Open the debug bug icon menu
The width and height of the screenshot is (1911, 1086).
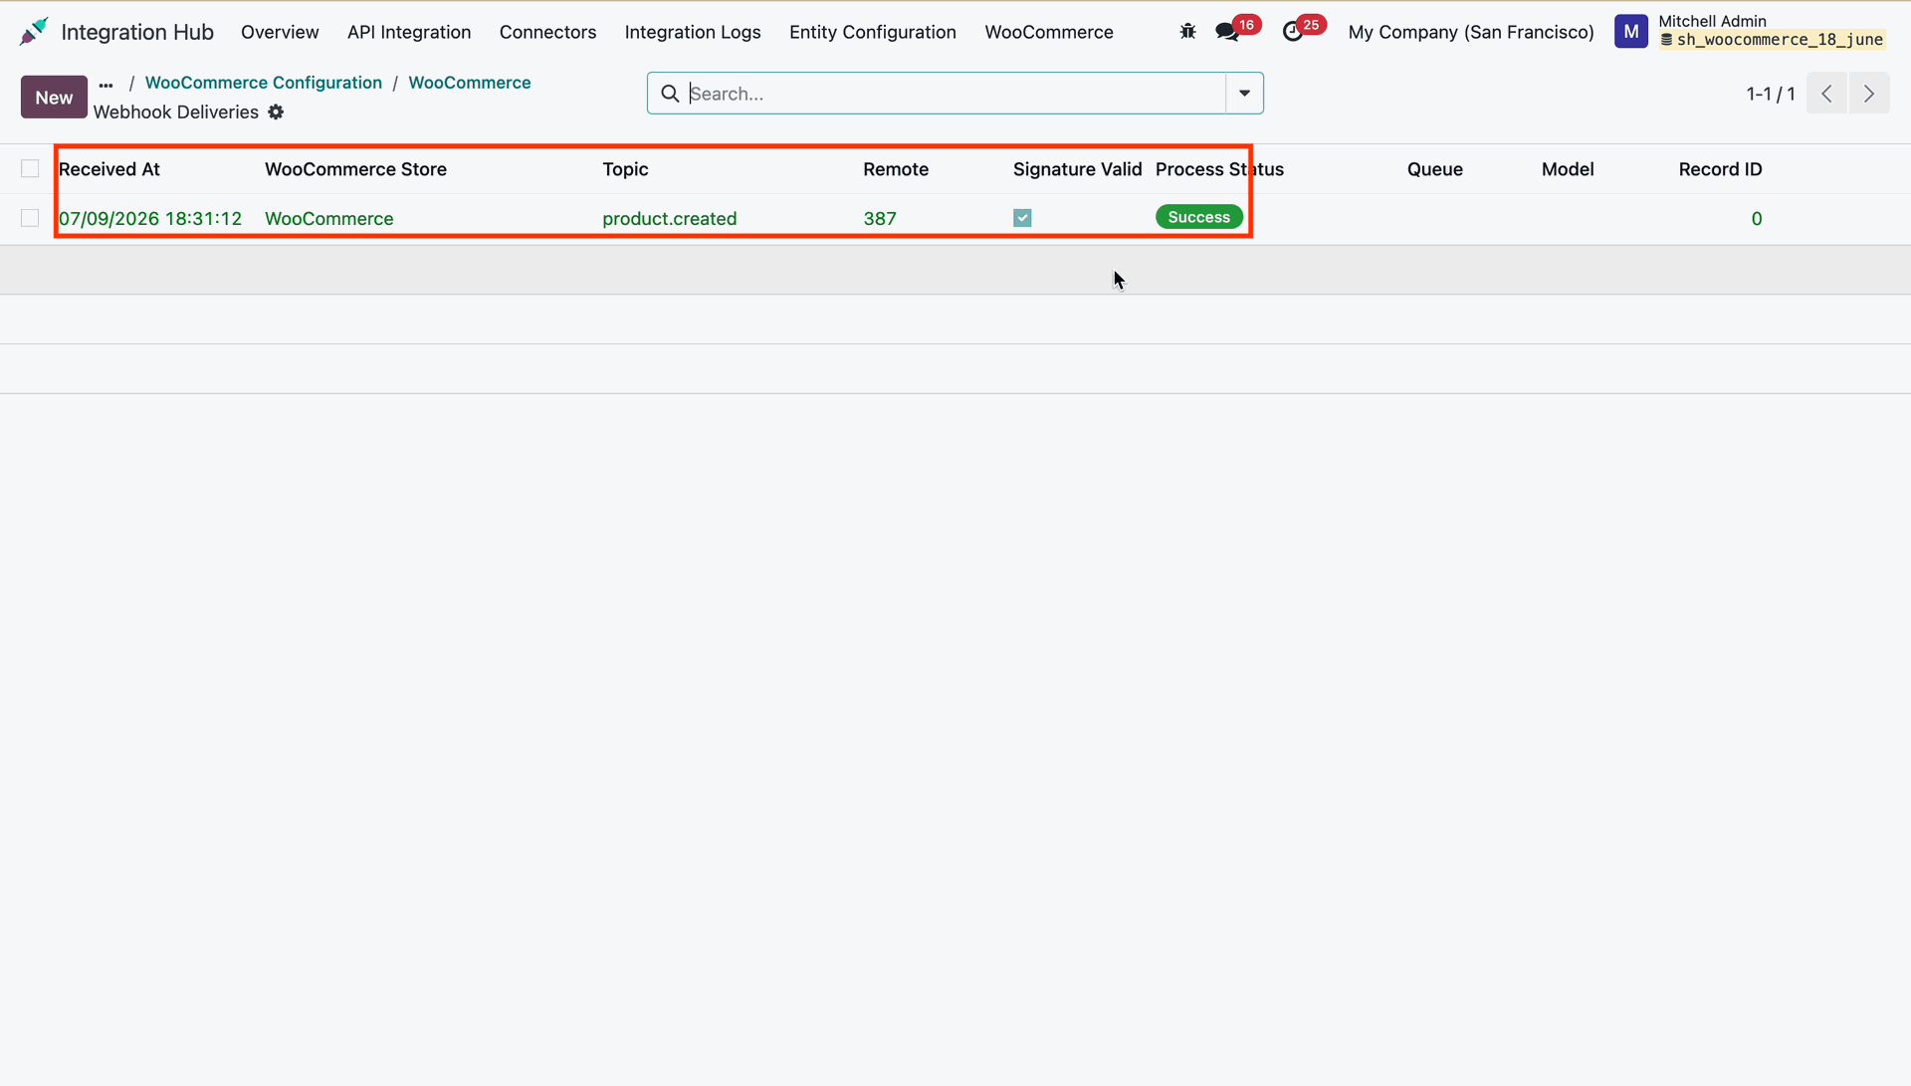(1187, 32)
